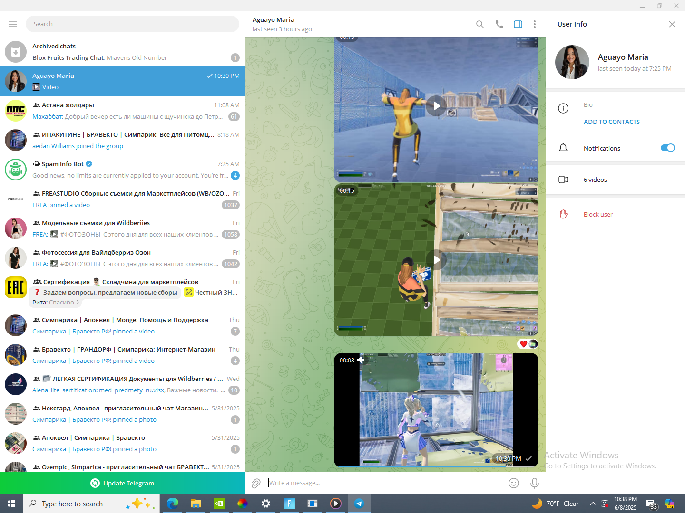Open the Windows Start menu

(x=11, y=503)
